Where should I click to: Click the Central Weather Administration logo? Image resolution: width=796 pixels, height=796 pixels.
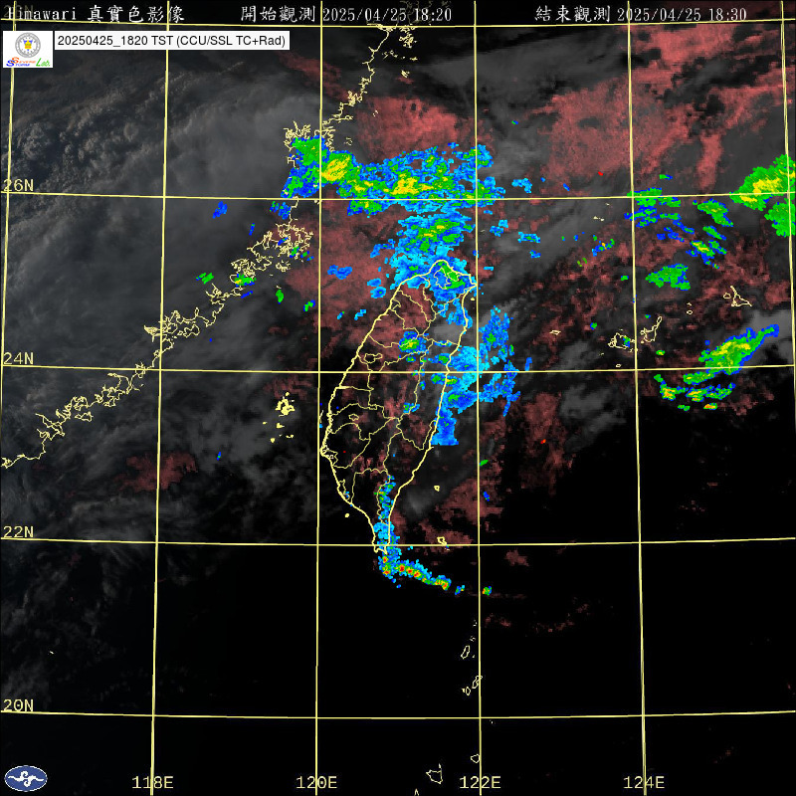[x=26, y=778]
